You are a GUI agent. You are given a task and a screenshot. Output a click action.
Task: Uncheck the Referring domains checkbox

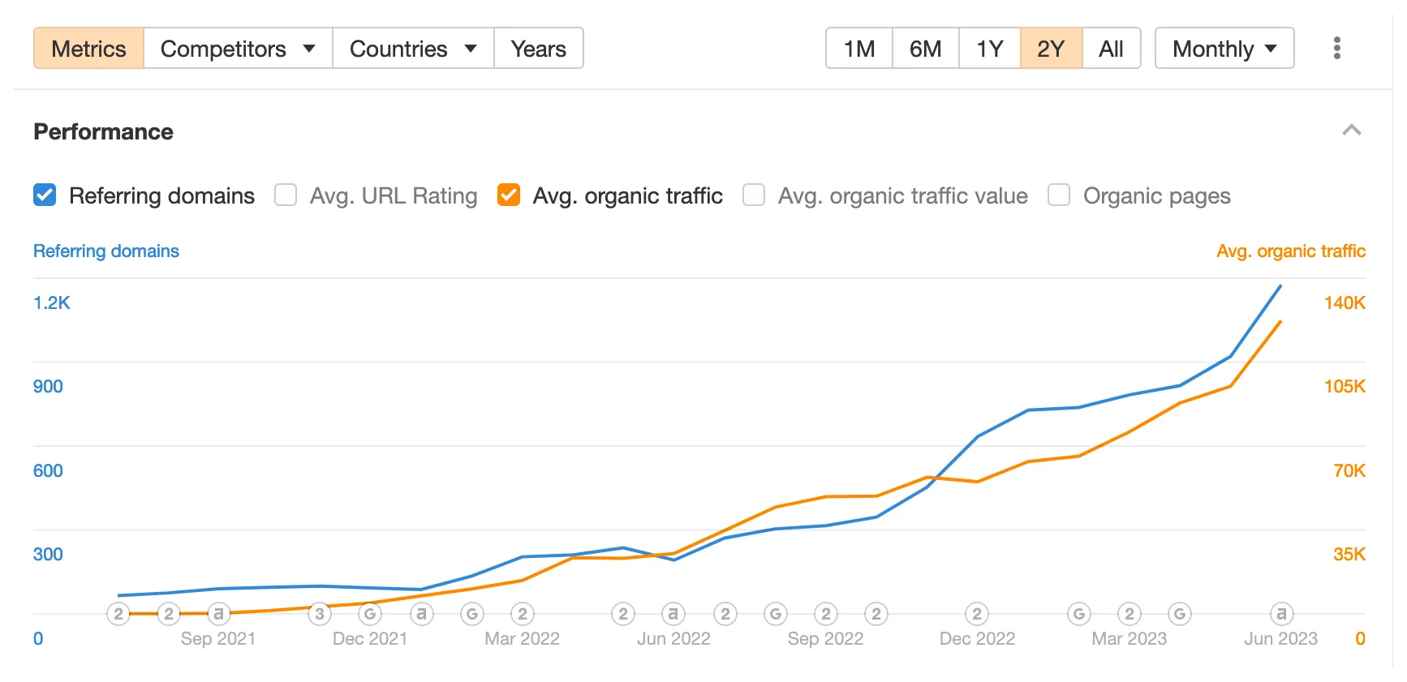(x=45, y=195)
